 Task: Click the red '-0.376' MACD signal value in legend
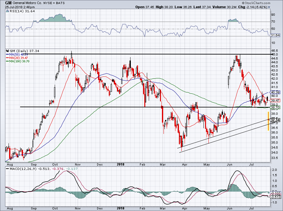[58, 169]
